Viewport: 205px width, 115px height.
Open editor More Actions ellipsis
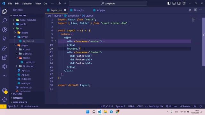click(x=201, y=10)
